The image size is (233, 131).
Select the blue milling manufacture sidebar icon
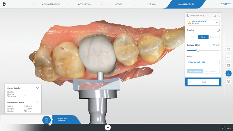coord(229,73)
